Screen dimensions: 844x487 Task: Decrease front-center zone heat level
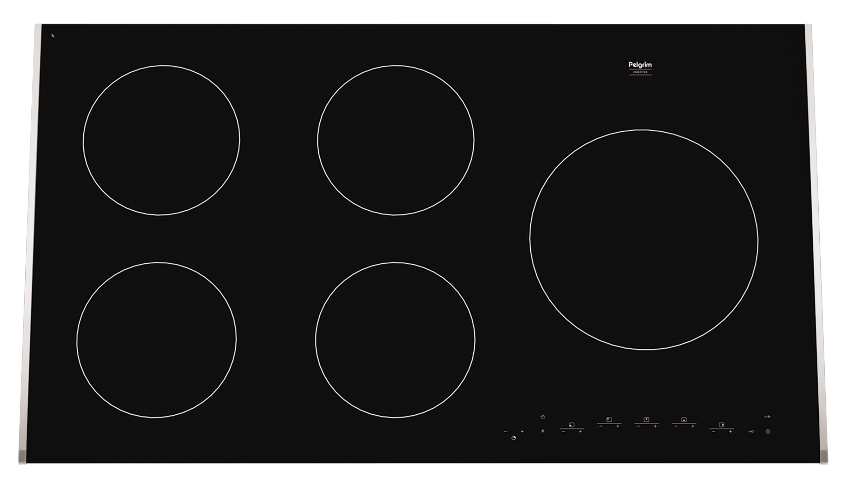pyautogui.click(x=676, y=426)
